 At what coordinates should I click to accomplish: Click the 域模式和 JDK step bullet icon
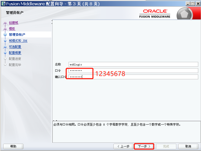[5, 41]
